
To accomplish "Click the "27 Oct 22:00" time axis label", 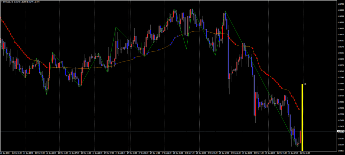I will pyautogui.click(x=166, y=153).
